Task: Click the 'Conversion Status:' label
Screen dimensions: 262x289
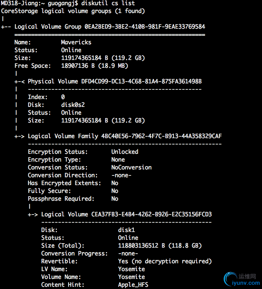Action: [x=58, y=167]
